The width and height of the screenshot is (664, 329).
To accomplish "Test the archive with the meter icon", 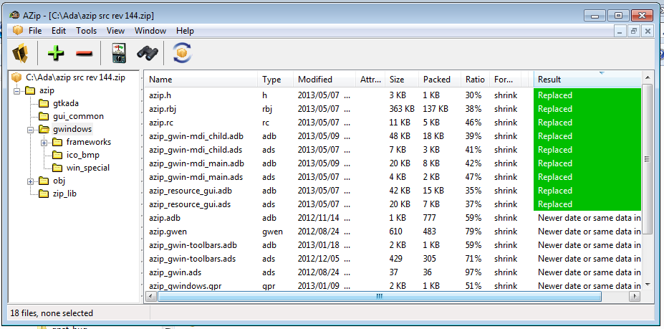I will (119, 54).
